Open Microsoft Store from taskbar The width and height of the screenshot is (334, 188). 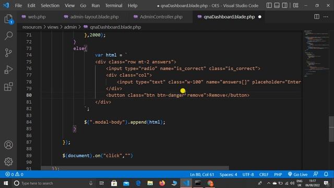point(114,183)
